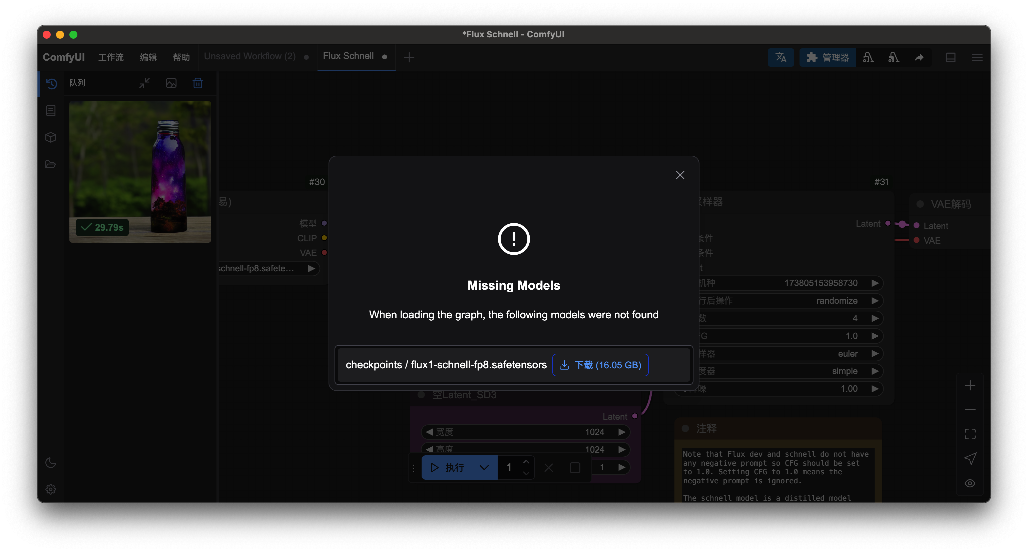This screenshot has height=552, width=1028.
Task: Toggle link visibility with eye icon
Action: 970,483
